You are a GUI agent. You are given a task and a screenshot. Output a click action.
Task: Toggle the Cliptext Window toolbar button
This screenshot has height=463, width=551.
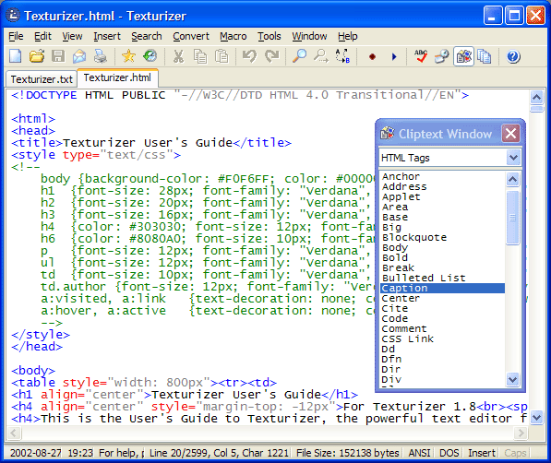click(464, 56)
